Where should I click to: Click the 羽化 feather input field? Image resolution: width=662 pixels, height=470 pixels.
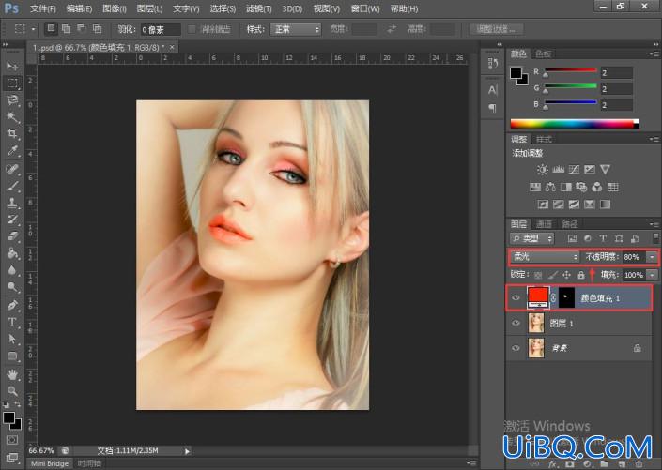tap(161, 29)
